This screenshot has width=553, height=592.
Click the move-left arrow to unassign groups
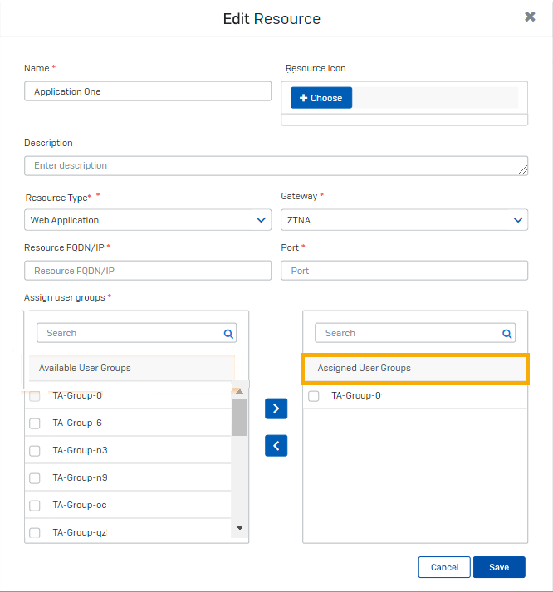[276, 446]
